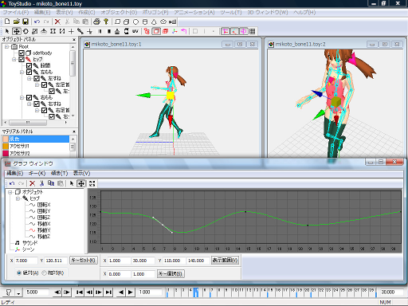Toggle the ヒップ bone visibility checkbox
Viewport: 408px width, 306px height.
coord(22,59)
